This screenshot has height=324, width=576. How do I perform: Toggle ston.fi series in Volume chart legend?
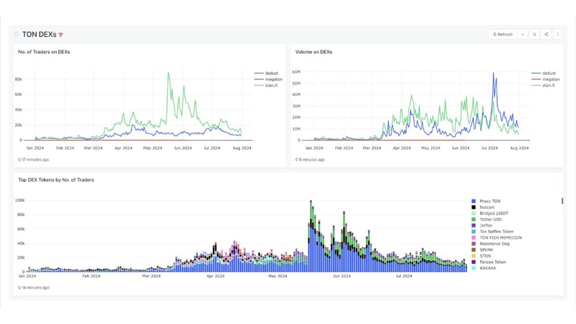pos(544,85)
